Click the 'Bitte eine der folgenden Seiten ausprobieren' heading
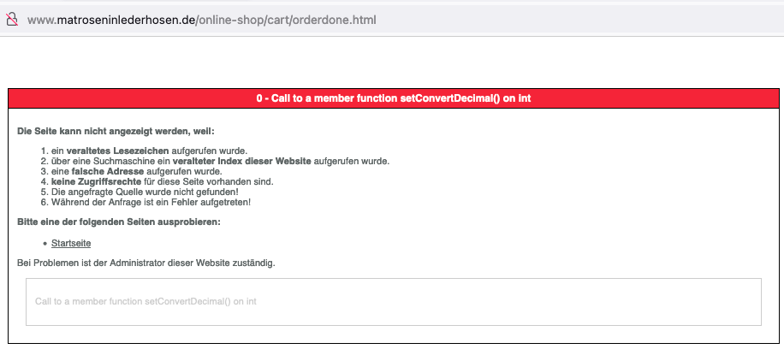784x349 pixels. (119, 222)
